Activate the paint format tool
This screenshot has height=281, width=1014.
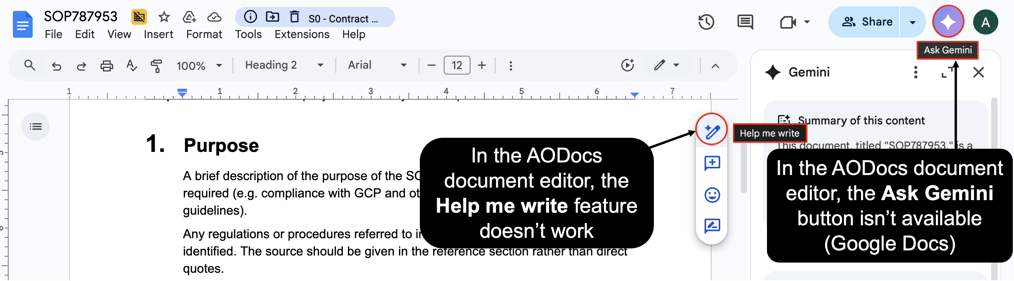click(156, 66)
